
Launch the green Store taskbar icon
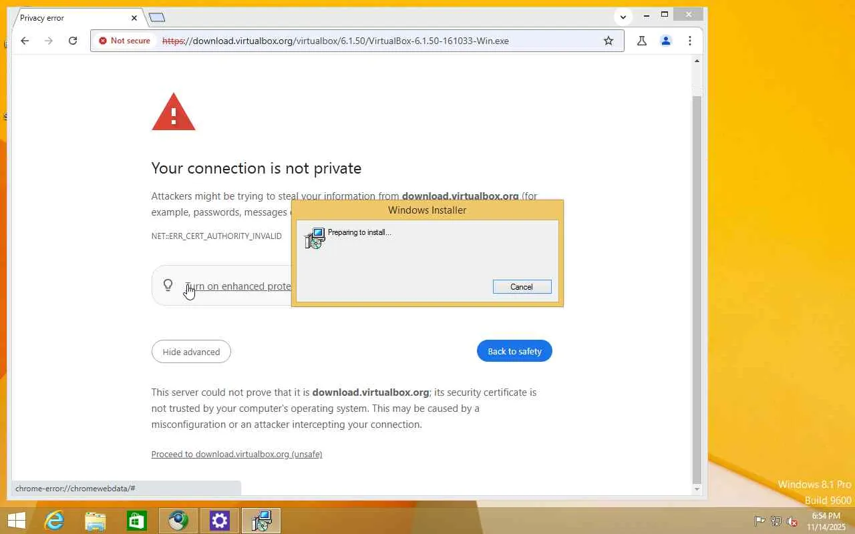tap(137, 521)
